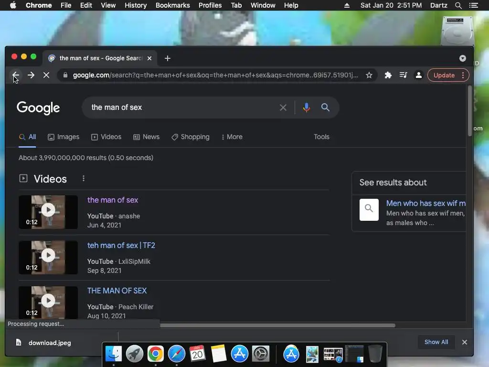This screenshot has width=489, height=367.
Task: Open Notes in the Dock
Action: pos(218,354)
